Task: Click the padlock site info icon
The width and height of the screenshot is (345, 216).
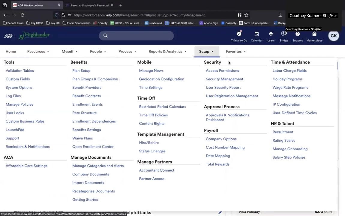Action: click(63, 15)
